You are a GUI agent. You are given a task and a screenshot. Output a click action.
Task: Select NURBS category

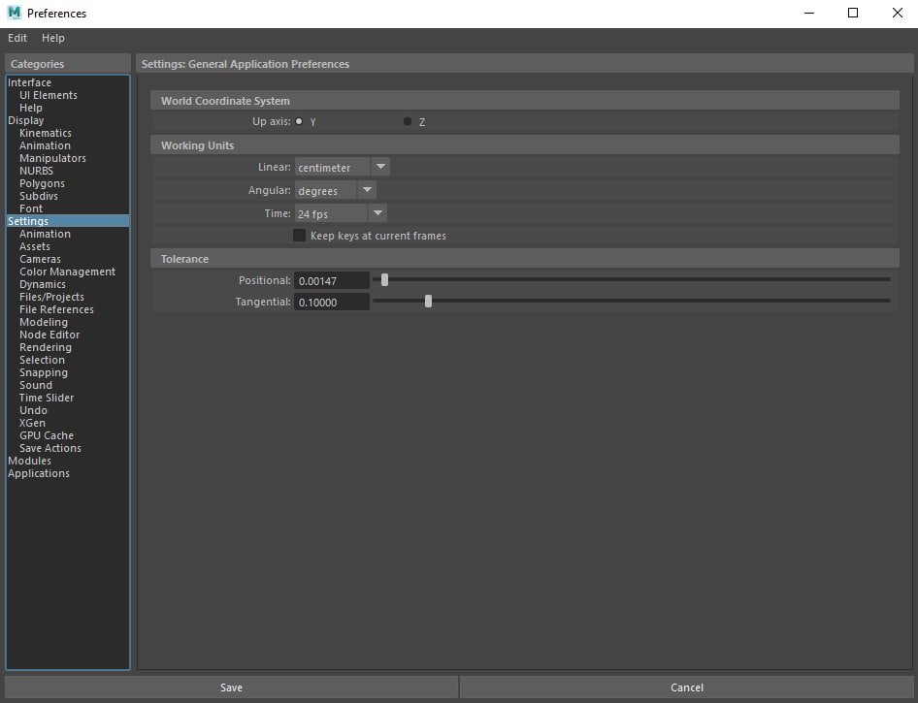(36, 171)
